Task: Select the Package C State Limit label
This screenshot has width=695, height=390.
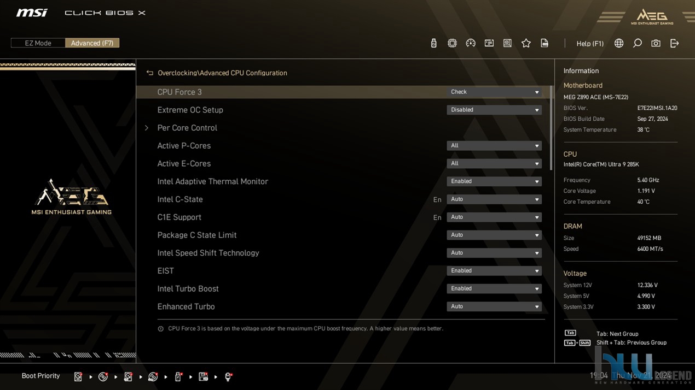Action: (197, 235)
